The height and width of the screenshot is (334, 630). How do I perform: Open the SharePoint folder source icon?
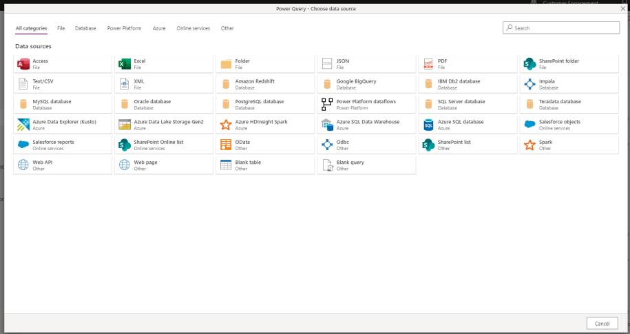click(x=529, y=64)
